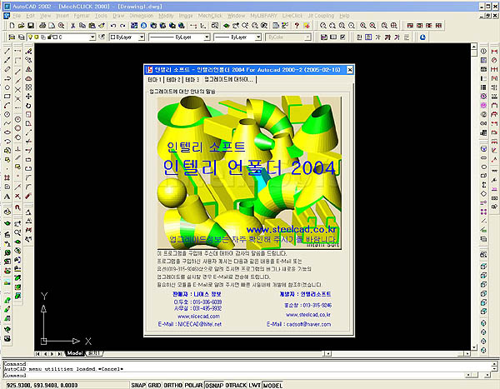Switch to the first theme tab (테마 1)

pyautogui.click(x=155, y=79)
